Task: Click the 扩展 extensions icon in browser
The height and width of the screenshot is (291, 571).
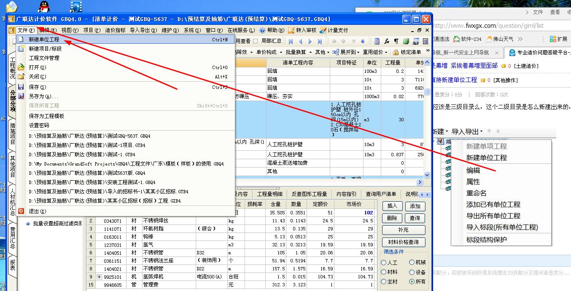Action: pos(552,39)
